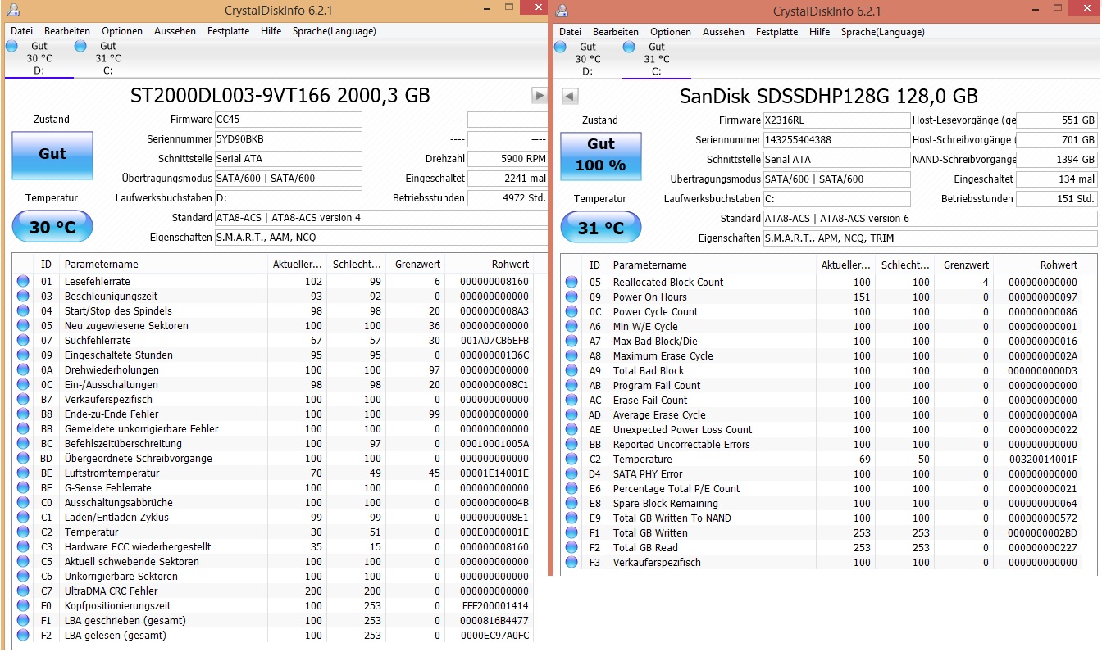The image size is (1102, 652).
Task: Click the status orb for Max Bad Block/Die
Action: (x=571, y=342)
